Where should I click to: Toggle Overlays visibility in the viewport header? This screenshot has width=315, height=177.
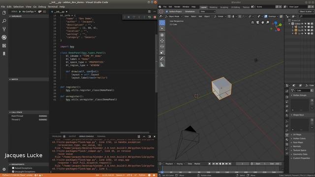click(x=266, y=16)
